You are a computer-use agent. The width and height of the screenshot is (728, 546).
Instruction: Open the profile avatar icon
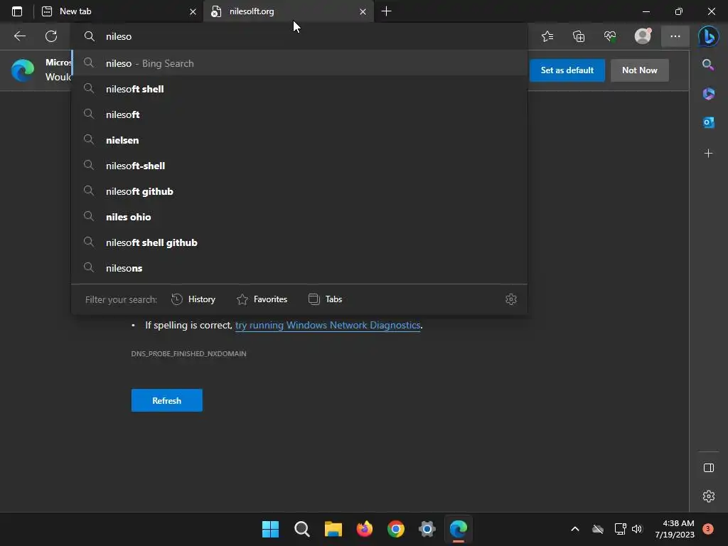click(643, 36)
